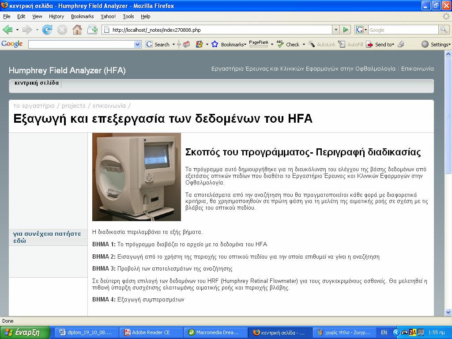Switch to Macromedia Dreamweaver taskbar item
The width and height of the screenshot is (452, 339).
(x=215, y=332)
